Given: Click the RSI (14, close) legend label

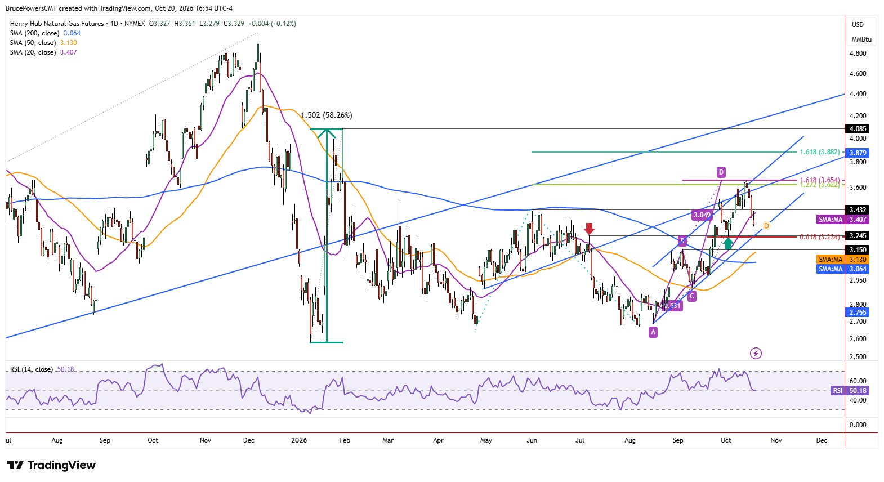Looking at the screenshot, I should [32, 369].
